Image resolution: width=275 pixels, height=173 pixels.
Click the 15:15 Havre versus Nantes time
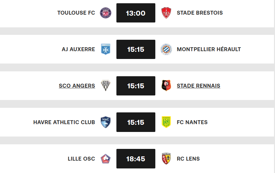click(136, 122)
